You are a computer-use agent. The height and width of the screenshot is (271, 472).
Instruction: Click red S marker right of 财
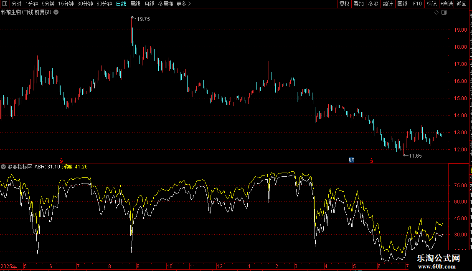click(372, 161)
